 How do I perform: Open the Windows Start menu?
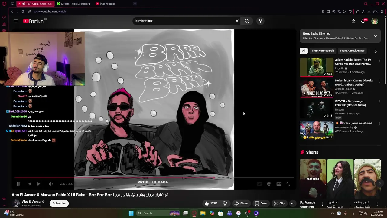pos(131,213)
